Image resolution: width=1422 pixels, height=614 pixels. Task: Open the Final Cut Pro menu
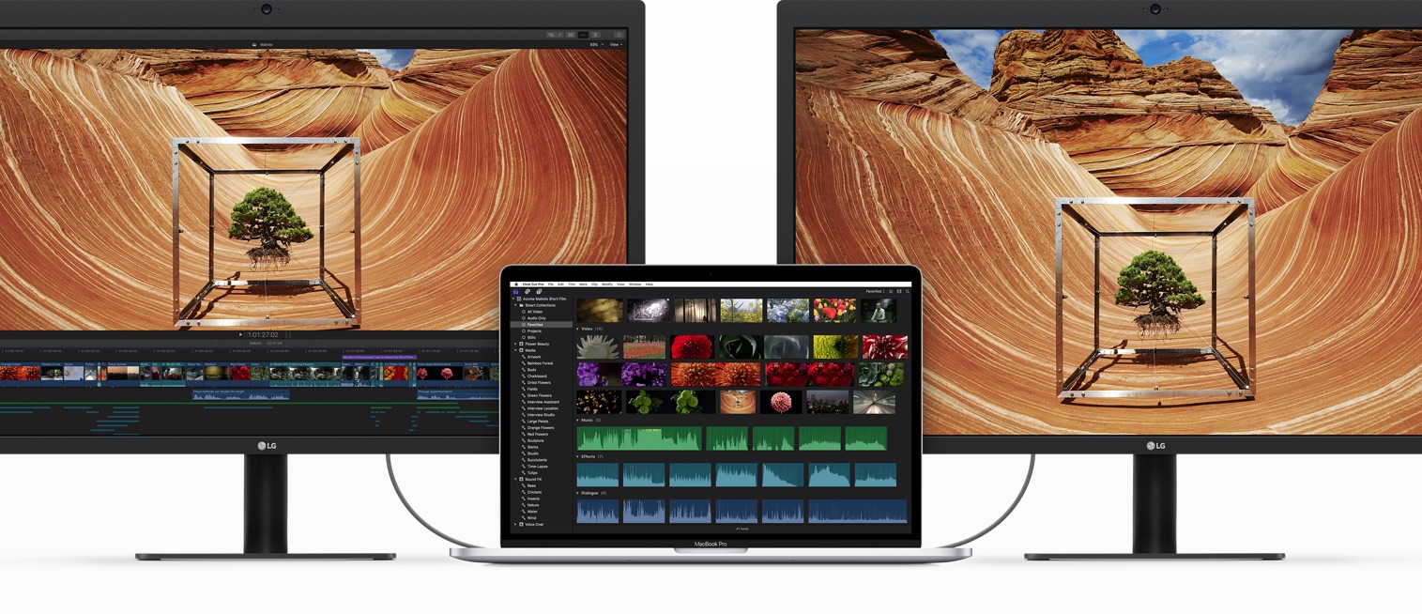pyautogui.click(x=533, y=284)
